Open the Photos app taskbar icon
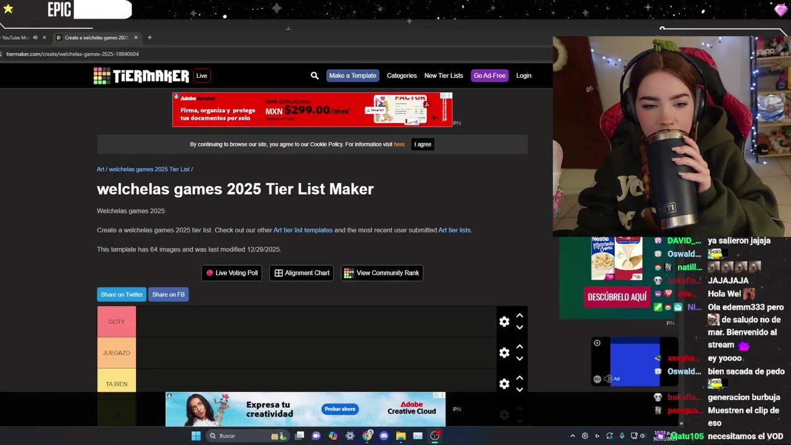The height and width of the screenshot is (445, 791). [x=418, y=436]
